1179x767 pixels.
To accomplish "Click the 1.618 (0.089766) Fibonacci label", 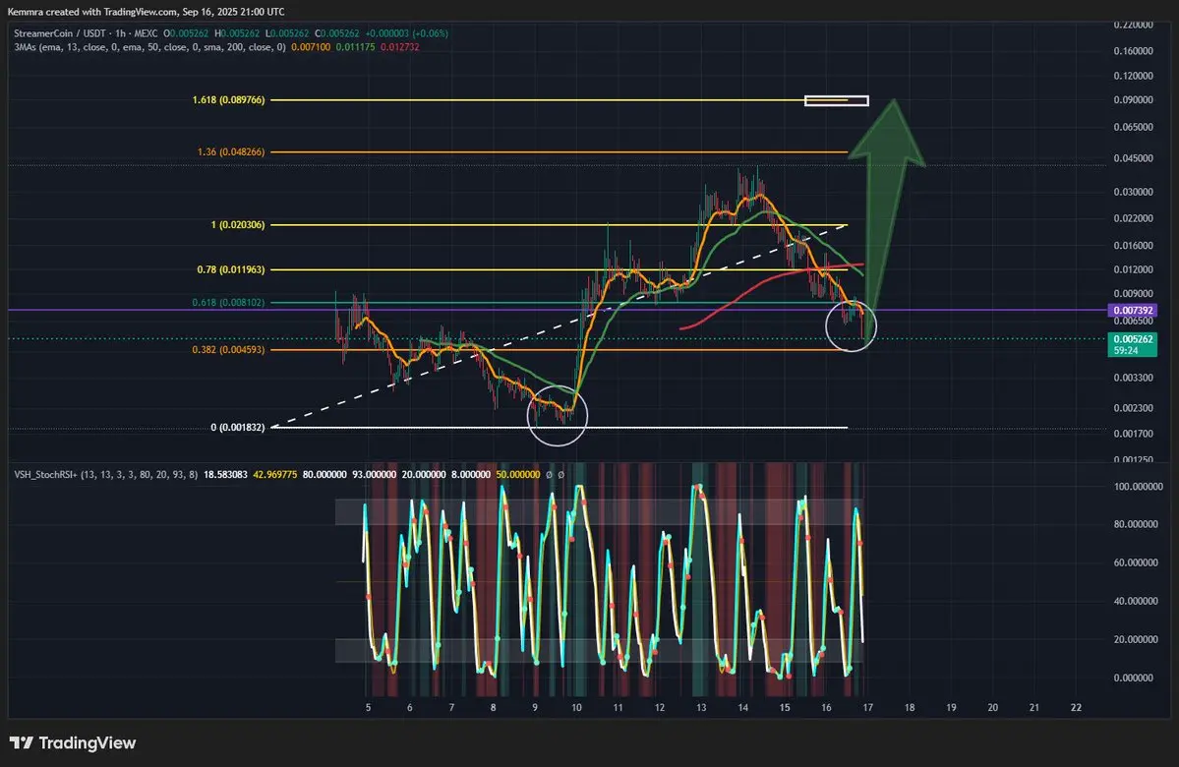I will (228, 100).
